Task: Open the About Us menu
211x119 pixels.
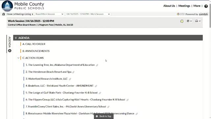Action: (x=169, y=6)
